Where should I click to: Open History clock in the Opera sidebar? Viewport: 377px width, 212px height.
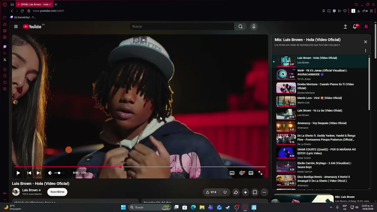click(x=5, y=76)
